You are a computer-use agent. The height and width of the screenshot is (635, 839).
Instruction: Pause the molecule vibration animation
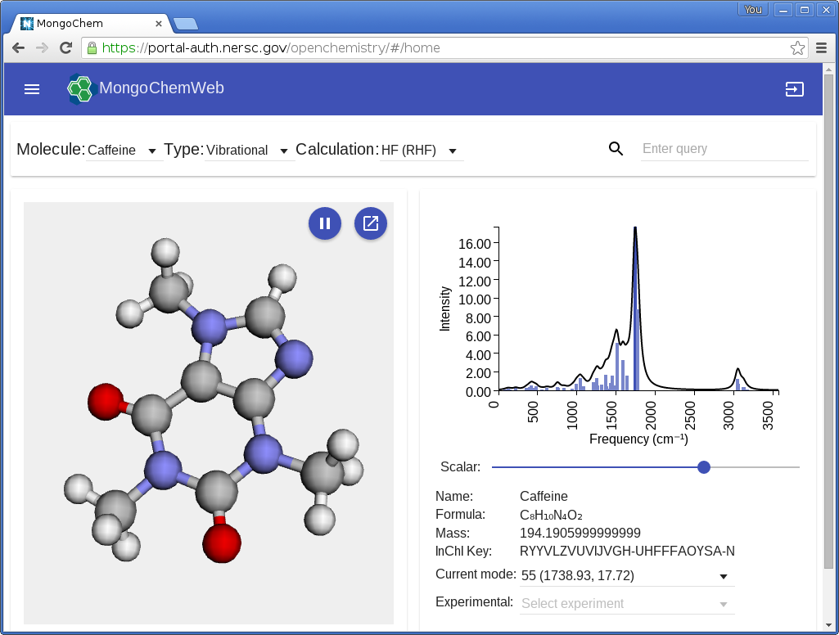[x=325, y=223]
